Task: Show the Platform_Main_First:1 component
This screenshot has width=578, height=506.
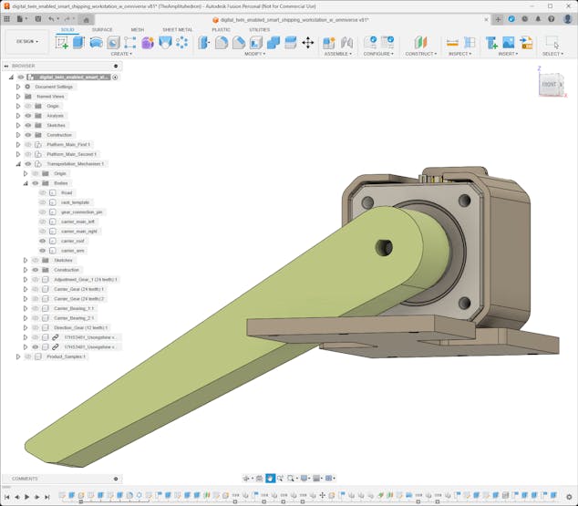Action: point(27,144)
